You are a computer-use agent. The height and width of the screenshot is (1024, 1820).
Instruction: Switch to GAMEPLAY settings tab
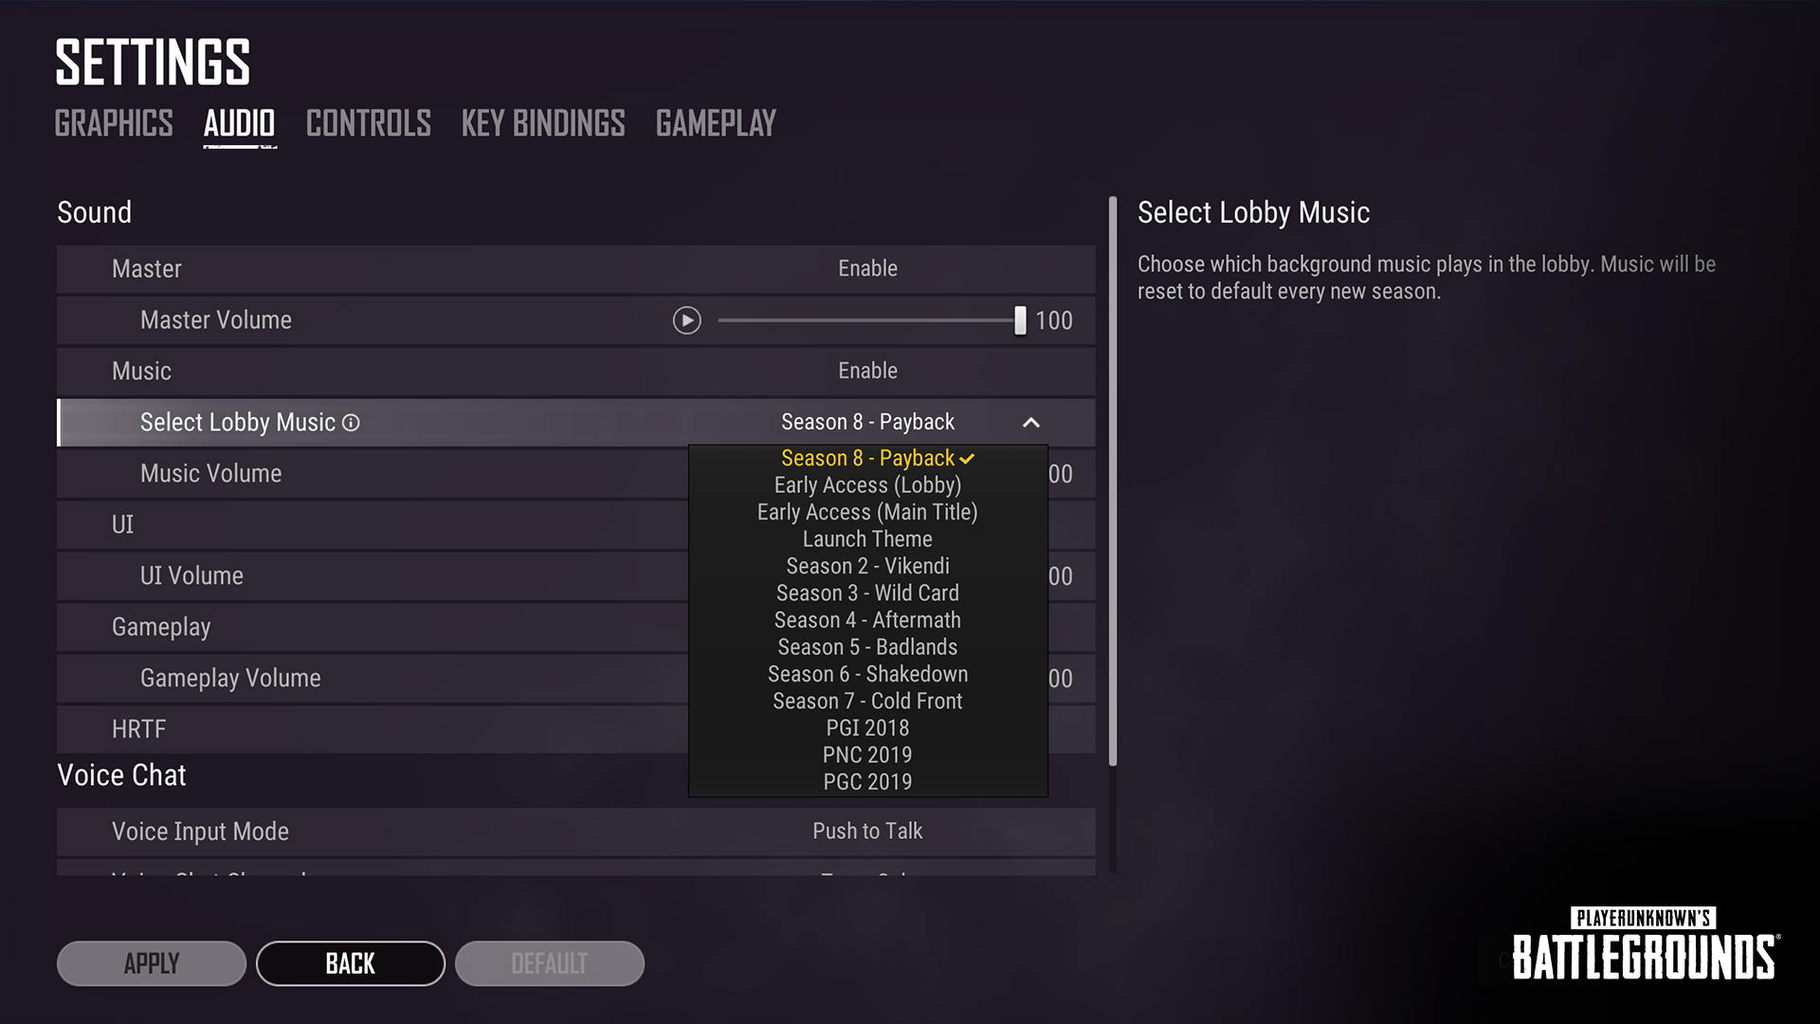pos(715,122)
